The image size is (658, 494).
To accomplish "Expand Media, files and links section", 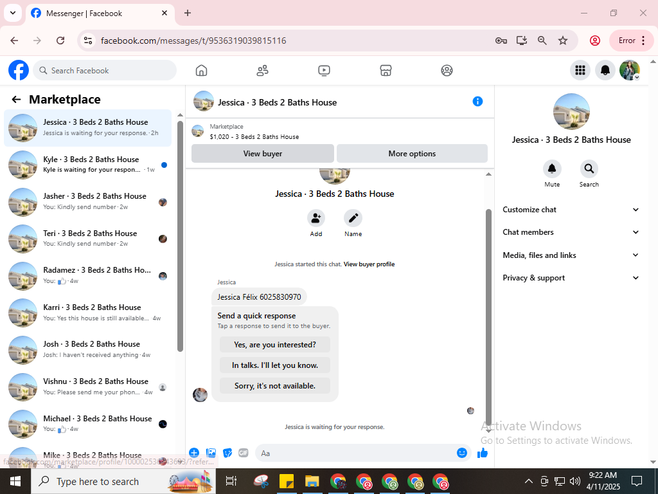I will point(571,255).
